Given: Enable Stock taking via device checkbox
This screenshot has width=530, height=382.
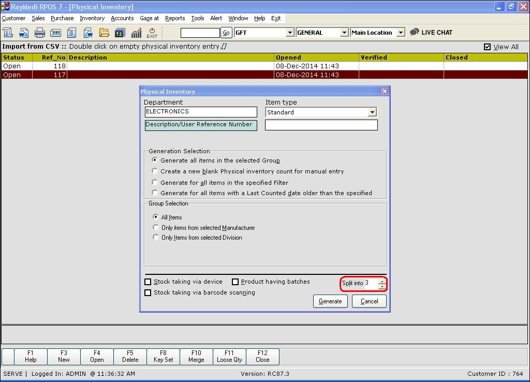Looking at the screenshot, I should [x=148, y=282].
